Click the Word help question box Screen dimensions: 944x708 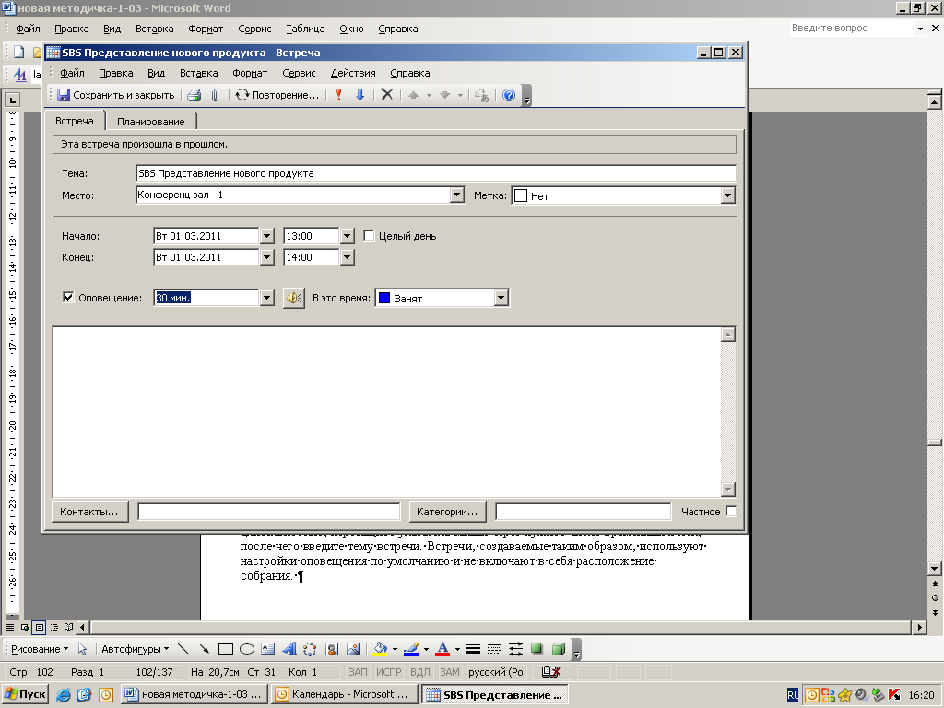tap(853, 28)
